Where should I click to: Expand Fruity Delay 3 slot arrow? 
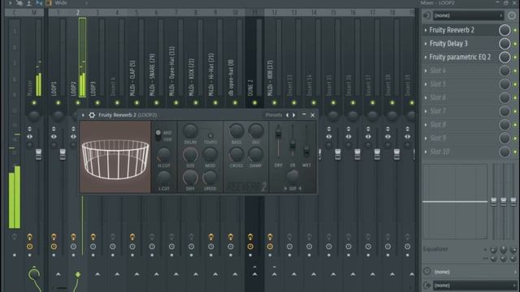click(426, 44)
